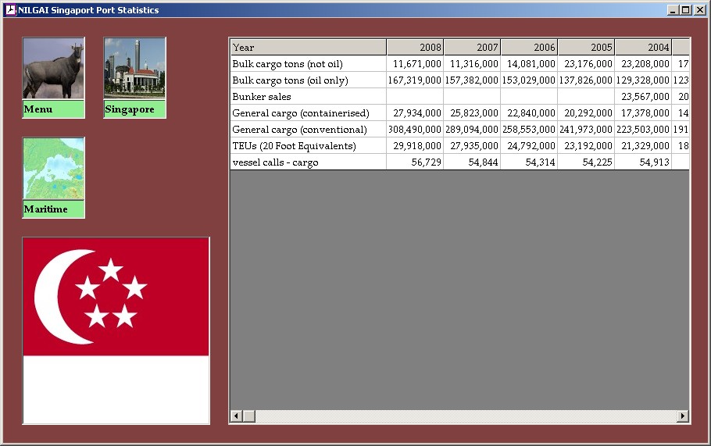Click the 2008 column header
The image size is (711, 446).
415,48
